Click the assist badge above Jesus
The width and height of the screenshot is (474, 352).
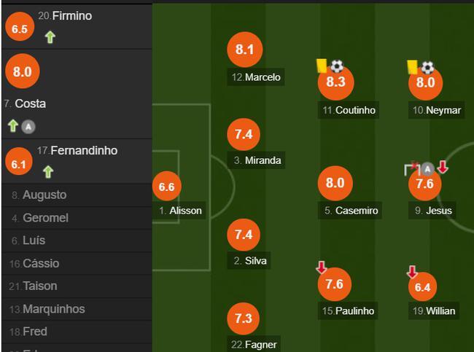(427, 169)
